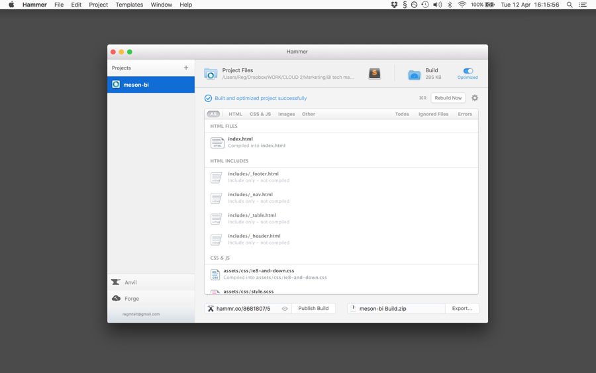Open the Templates menu
This screenshot has height=373, width=596.
coord(129,5)
